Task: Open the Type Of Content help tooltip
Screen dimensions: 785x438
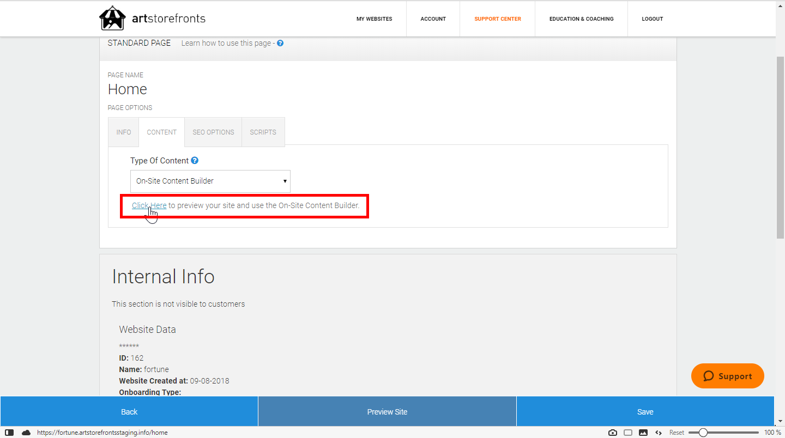Action: 195,160
